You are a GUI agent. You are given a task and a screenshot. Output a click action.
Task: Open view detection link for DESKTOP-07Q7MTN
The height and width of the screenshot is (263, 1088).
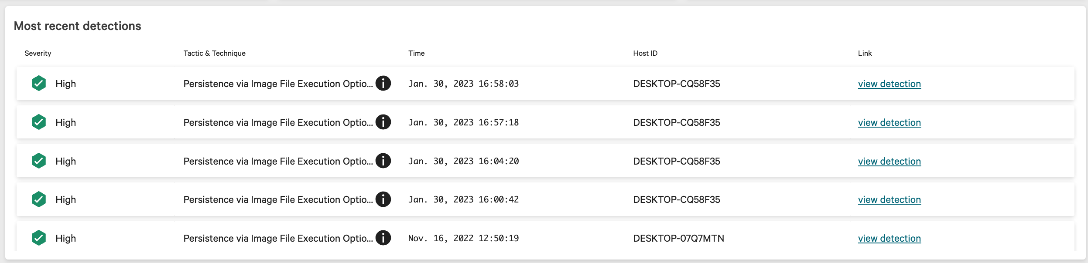pyautogui.click(x=889, y=238)
